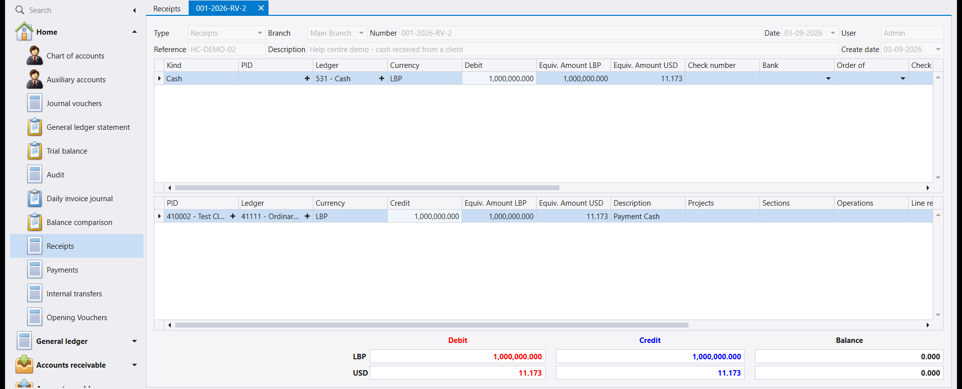Open Auxiliary accounts icon
This screenshot has width=962, height=389.
34,79
